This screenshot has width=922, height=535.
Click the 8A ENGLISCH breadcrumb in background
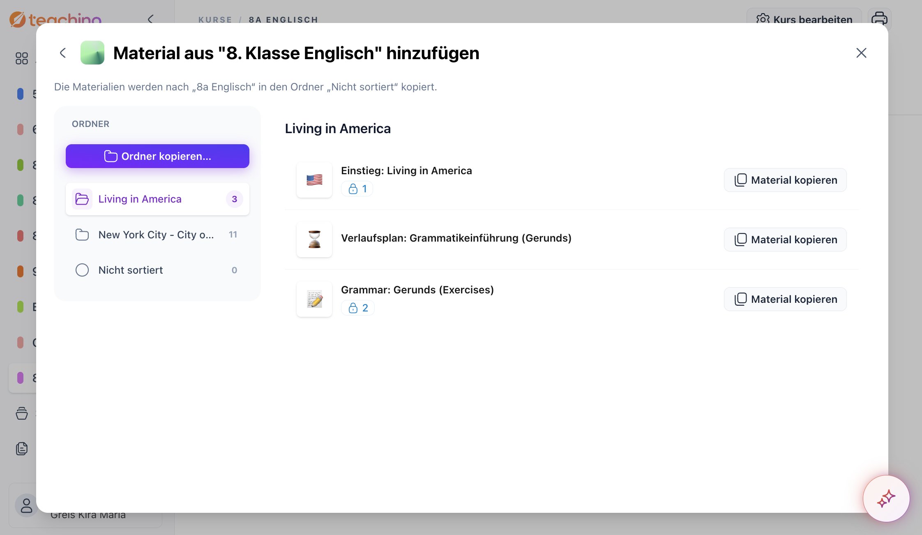point(284,20)
